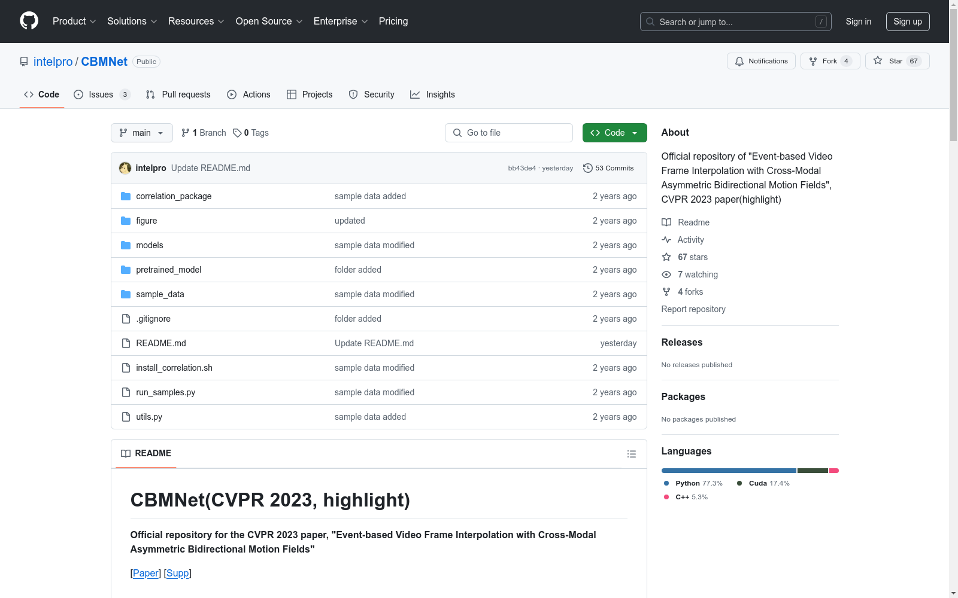Click the utils.py file icon
The image size is (958, 598).
click(x=126, y=417)
